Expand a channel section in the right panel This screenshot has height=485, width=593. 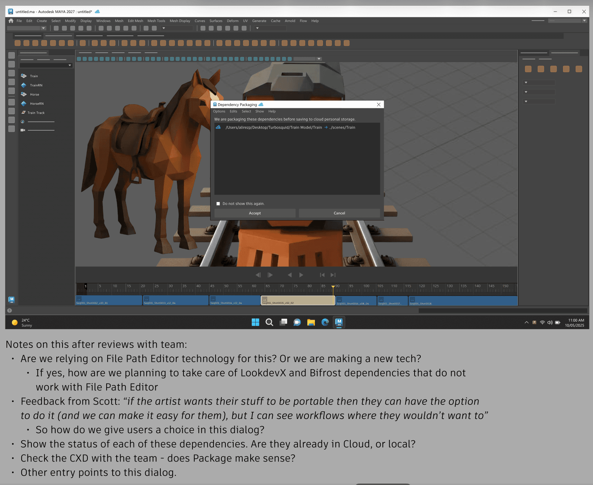pyautogui.click(x=526, y=82)
